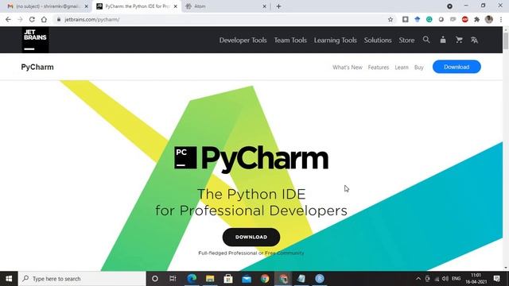Close the Gmail tab
509x286 pixels.
tap(87, 6)
